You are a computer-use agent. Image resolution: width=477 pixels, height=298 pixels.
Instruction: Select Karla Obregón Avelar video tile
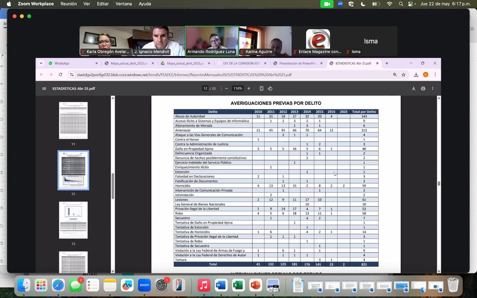[106, 41]
